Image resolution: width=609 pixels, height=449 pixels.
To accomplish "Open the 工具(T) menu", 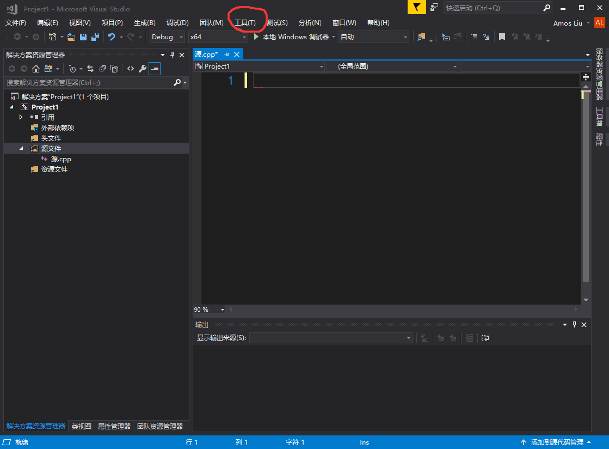I will [x=245, y=22].
